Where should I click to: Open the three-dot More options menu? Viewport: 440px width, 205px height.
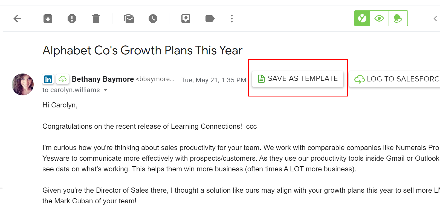[x=232, y=19]
